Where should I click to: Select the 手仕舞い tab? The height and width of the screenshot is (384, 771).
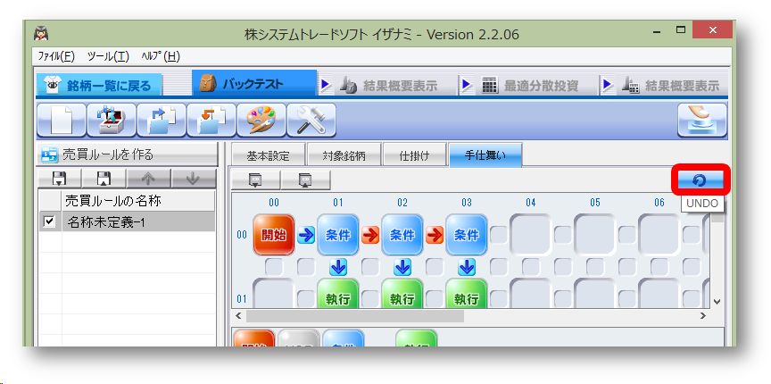click(485, 154)
